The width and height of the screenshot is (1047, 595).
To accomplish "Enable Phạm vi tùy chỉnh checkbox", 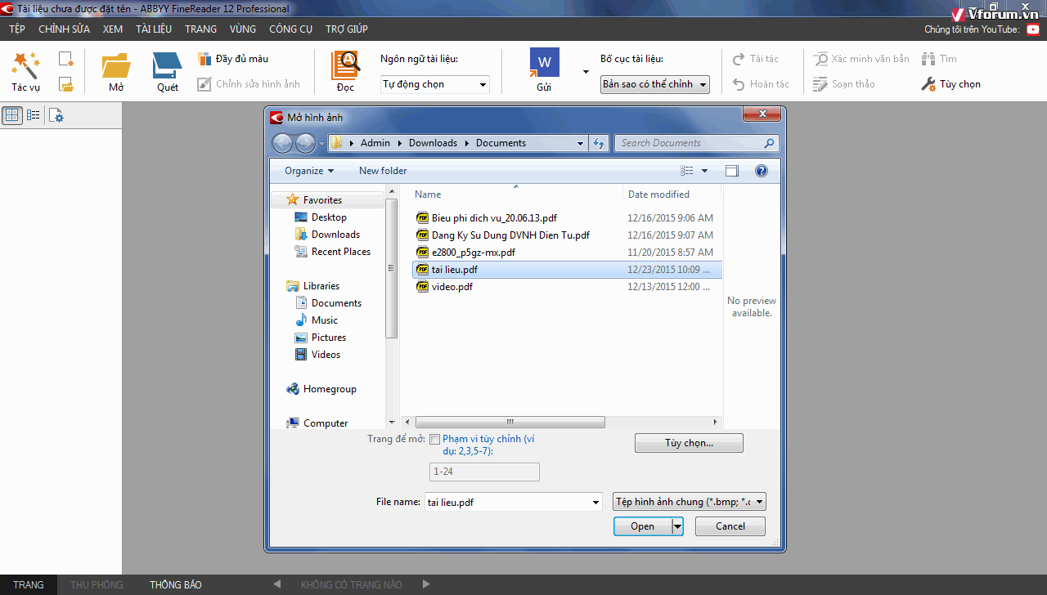I will [x=434, y=439].
